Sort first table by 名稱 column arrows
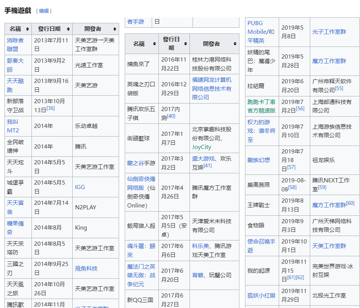 (27, 29)
